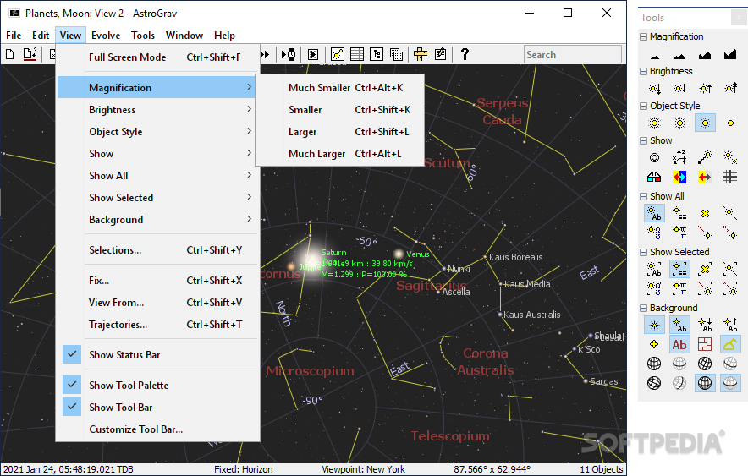
Task: Collapse the Background section in Tools
Action: click(644, 309)
